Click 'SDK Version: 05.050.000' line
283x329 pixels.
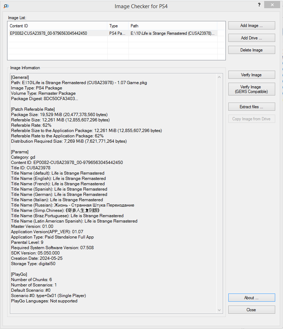coord(35,253)
